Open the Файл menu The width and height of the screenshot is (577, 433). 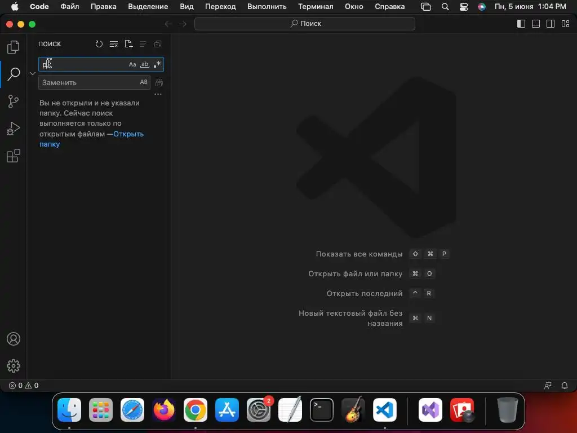69,6
